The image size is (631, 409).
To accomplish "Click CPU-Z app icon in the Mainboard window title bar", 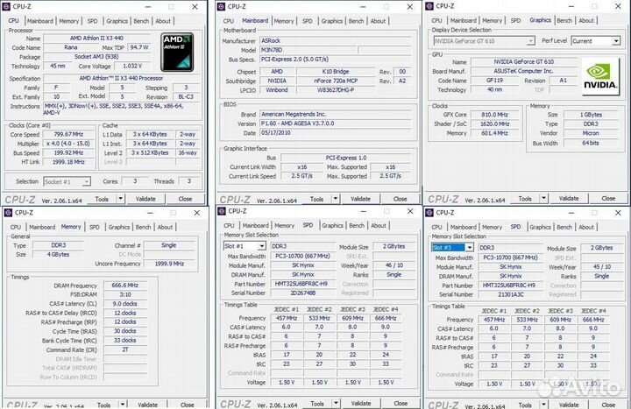I will click(x=221, y=6).
